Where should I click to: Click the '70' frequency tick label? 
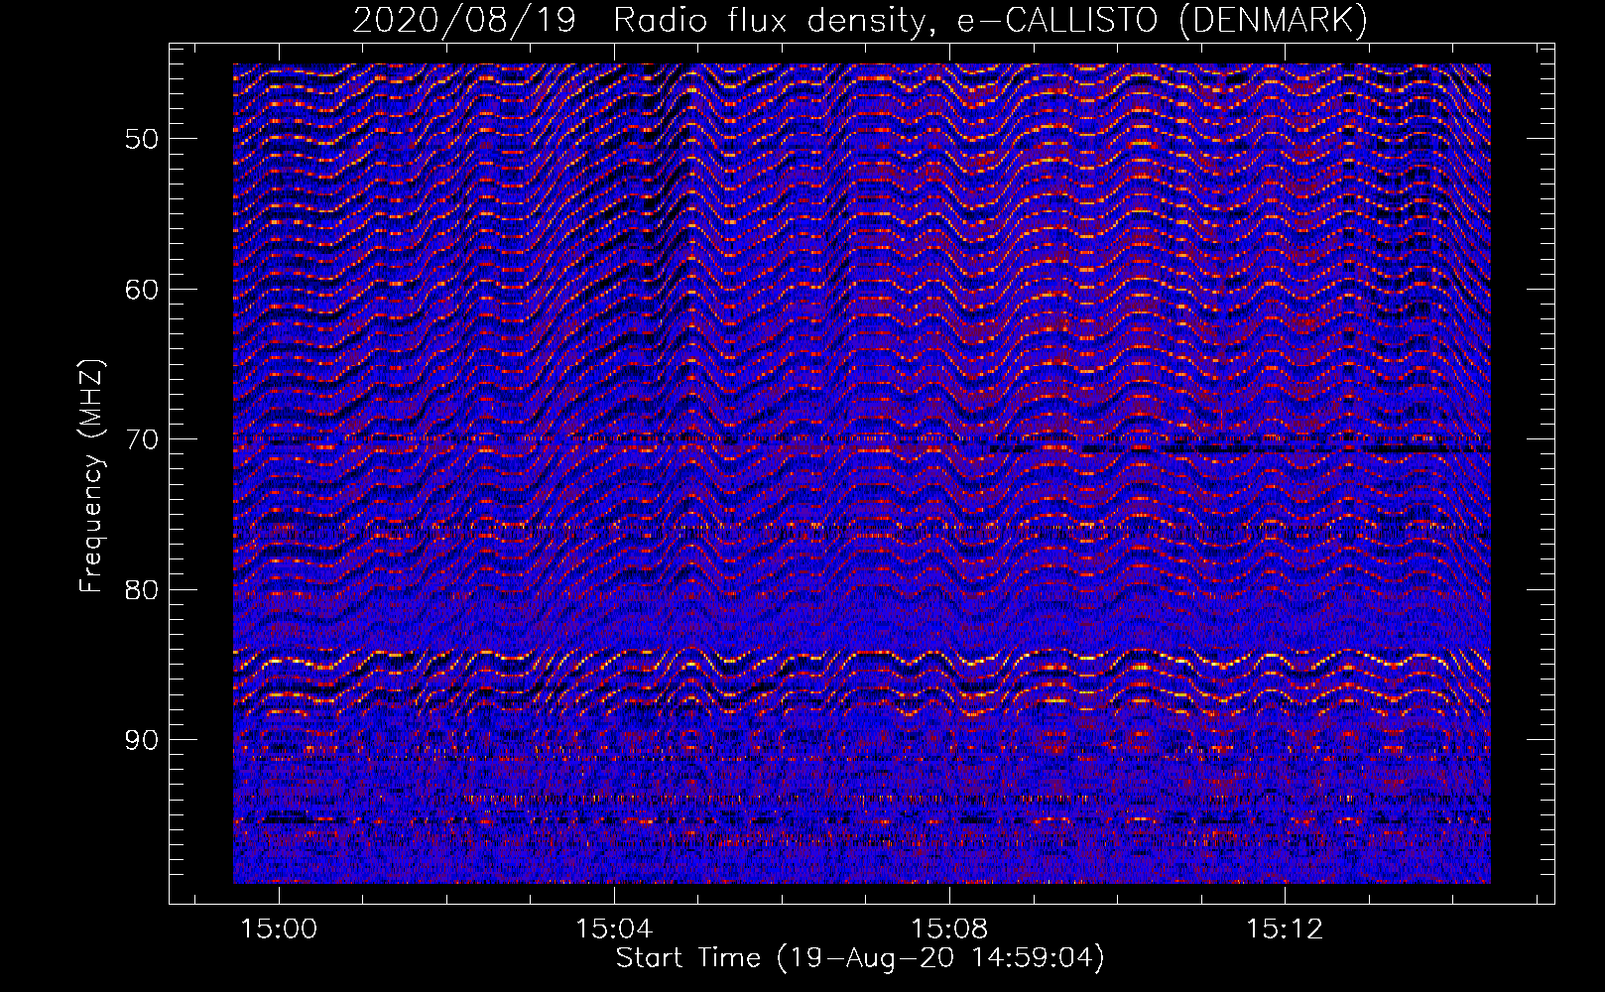[x=142, y=439]
